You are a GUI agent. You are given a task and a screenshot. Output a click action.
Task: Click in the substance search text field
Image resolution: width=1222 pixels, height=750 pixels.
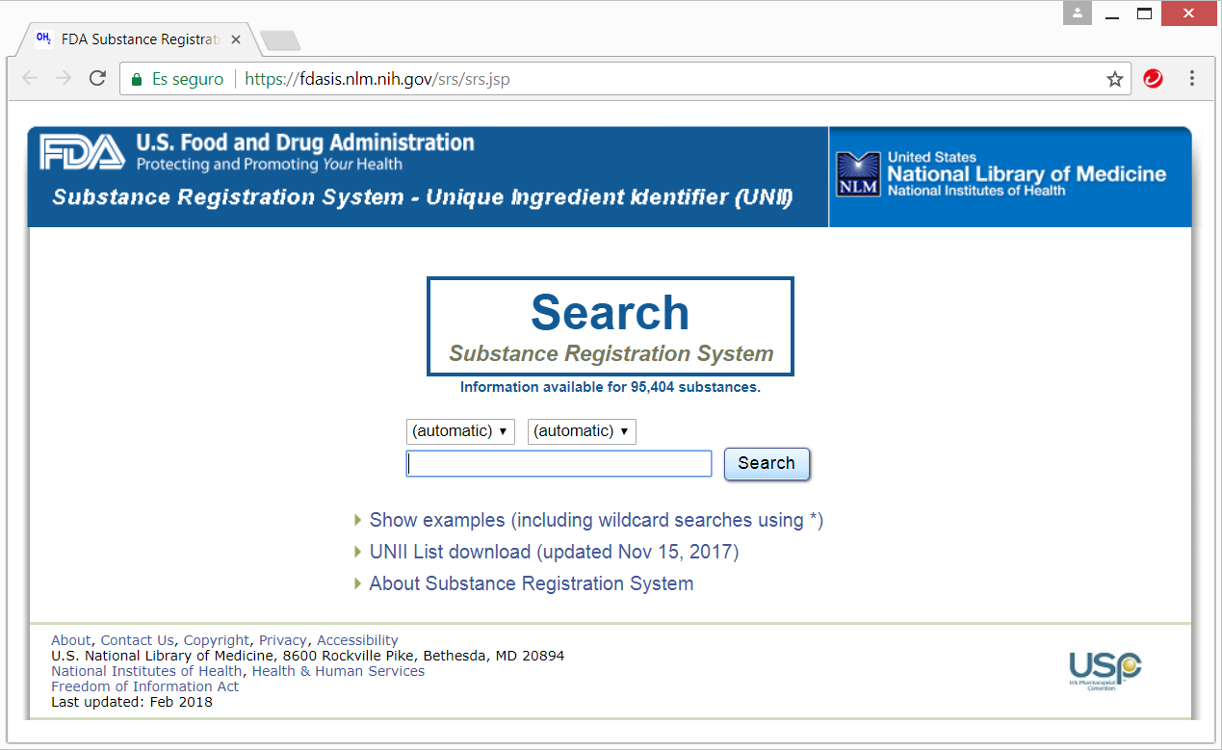(559, 464)
